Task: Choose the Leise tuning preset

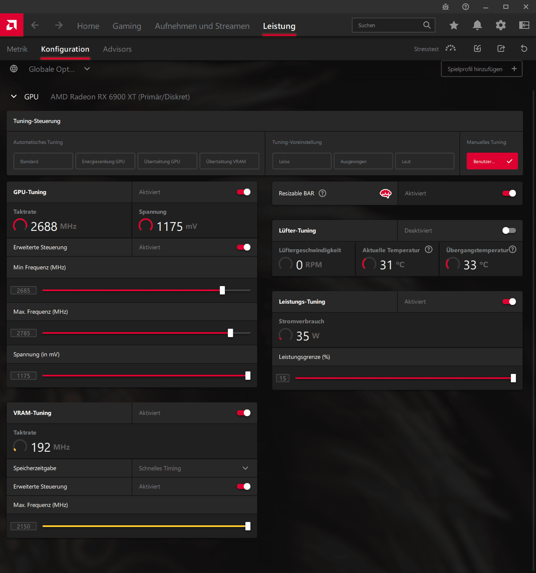Action: tap(302, 161)
